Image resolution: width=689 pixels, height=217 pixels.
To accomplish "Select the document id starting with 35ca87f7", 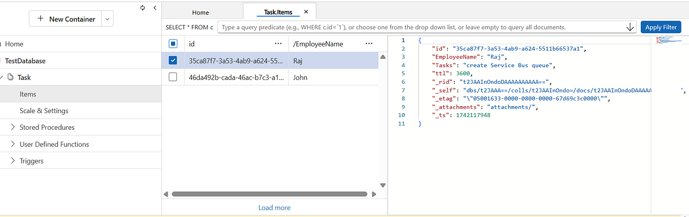I will point(236,60).
